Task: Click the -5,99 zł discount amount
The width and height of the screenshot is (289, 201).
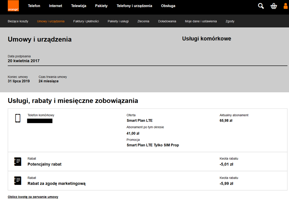Action: point(226,183)
